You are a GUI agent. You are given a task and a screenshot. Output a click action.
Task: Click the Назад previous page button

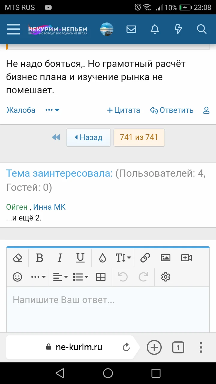pyautogui.click(x=88, y=137)
